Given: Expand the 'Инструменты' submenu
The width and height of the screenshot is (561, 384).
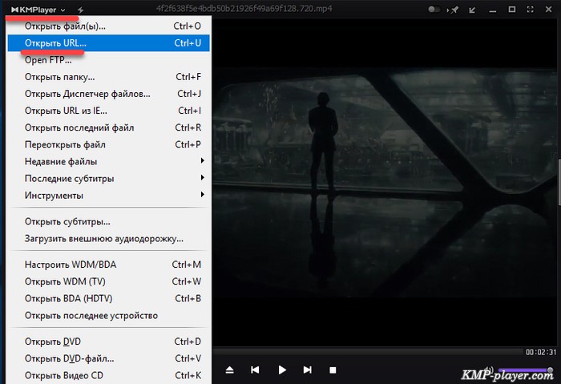Looking at the screenshot, I should pyautogui.click(x=108, y=196).
